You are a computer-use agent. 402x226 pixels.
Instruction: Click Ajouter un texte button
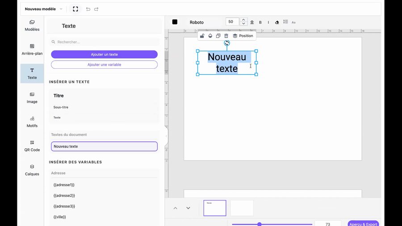pyautogui.click(x=105, y=54)
